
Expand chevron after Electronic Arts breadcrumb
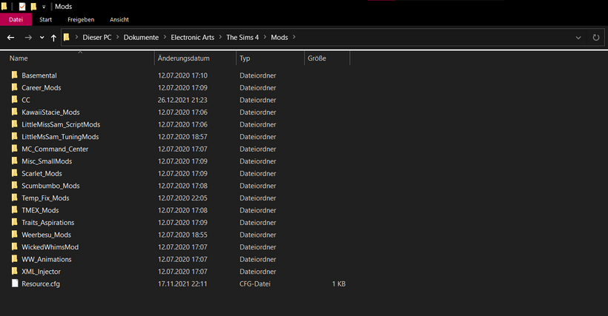click(x=220, y=37)
